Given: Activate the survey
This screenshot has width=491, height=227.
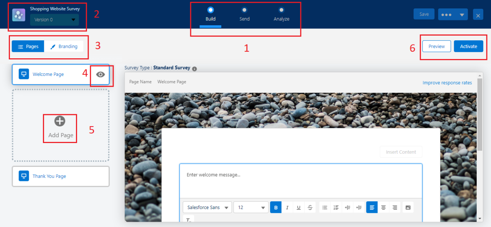Looking at the screenshot, I should tap(468, 46).
